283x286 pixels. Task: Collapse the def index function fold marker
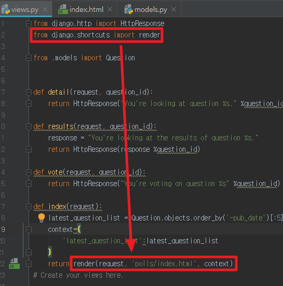pyautogui.click(x=29, y=206)
